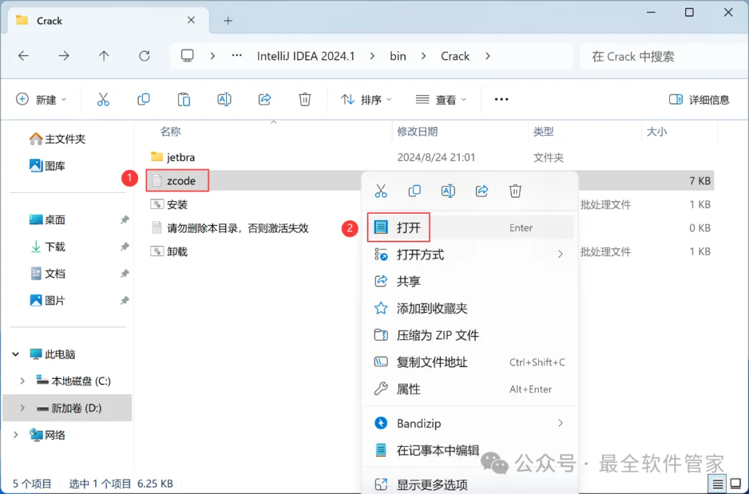Click the Paste icon in the toolbar
The image size is (749, 494).
click(184, 99)
